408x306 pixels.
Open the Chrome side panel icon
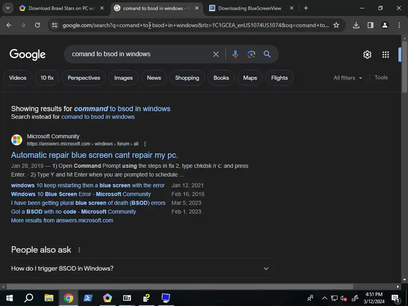coord(371,25)
